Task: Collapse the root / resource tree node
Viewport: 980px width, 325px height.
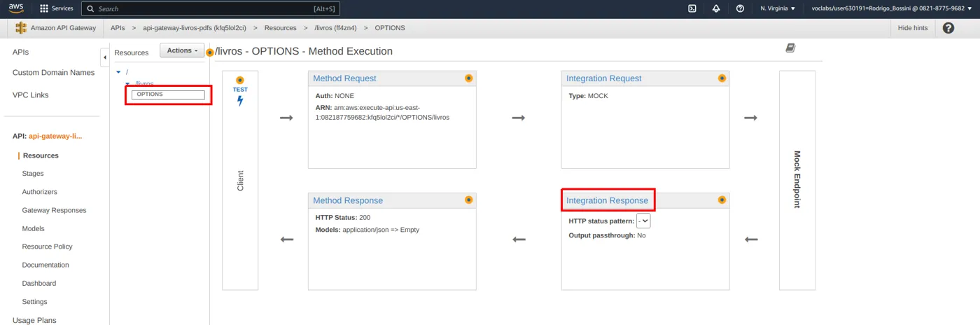Action: [x=119, y=72]
